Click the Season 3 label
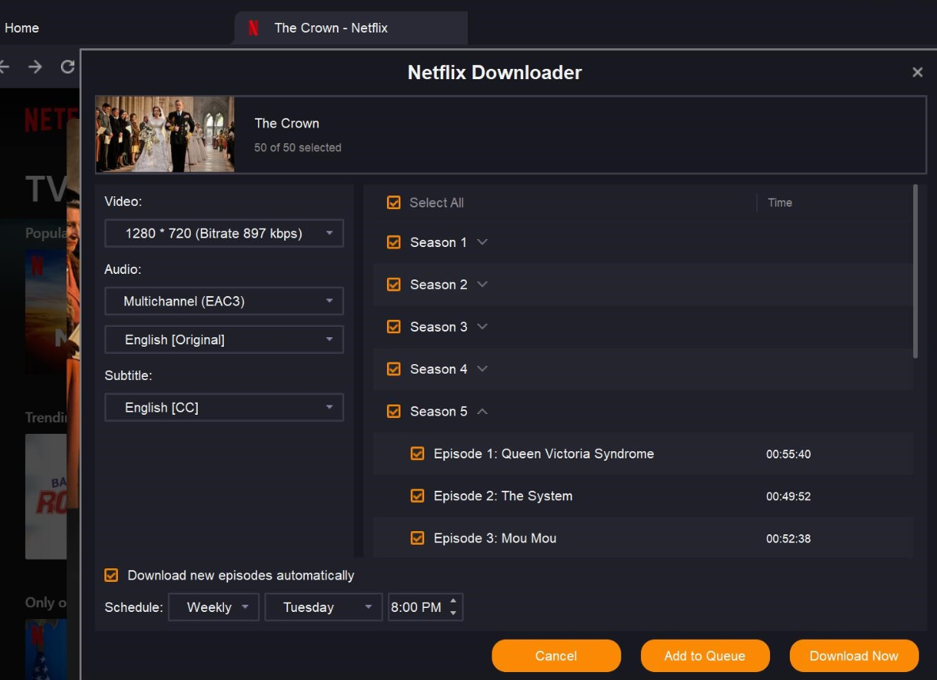This screenshot has height=680, width=937. point(438,327)
